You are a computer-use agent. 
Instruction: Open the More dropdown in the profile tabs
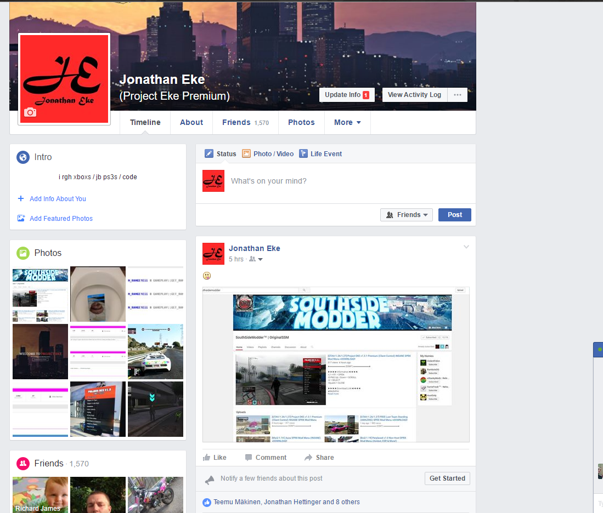coord(348,122)
